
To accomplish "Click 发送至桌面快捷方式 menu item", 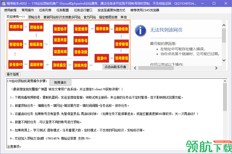I will 111,10.
